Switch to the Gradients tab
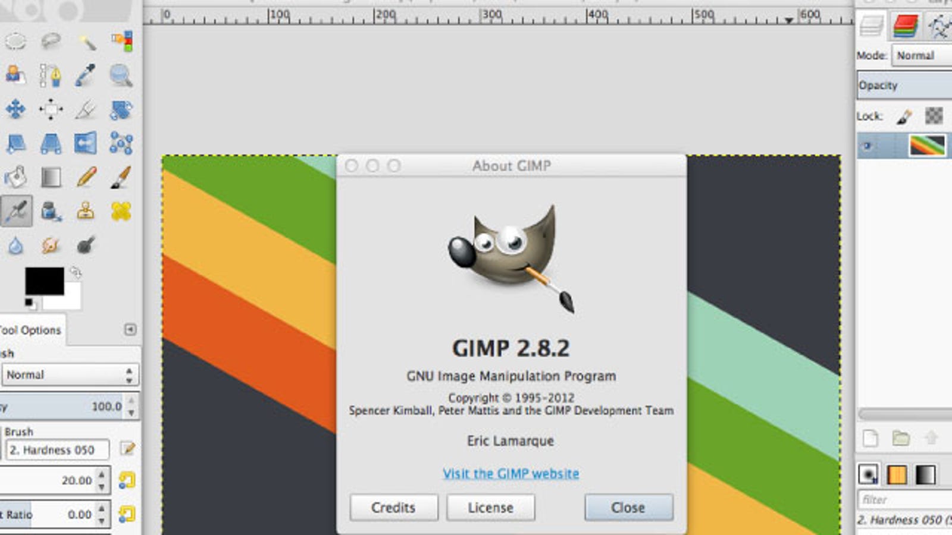This screenshot has height=535, width=952. (x=925, y=474)
